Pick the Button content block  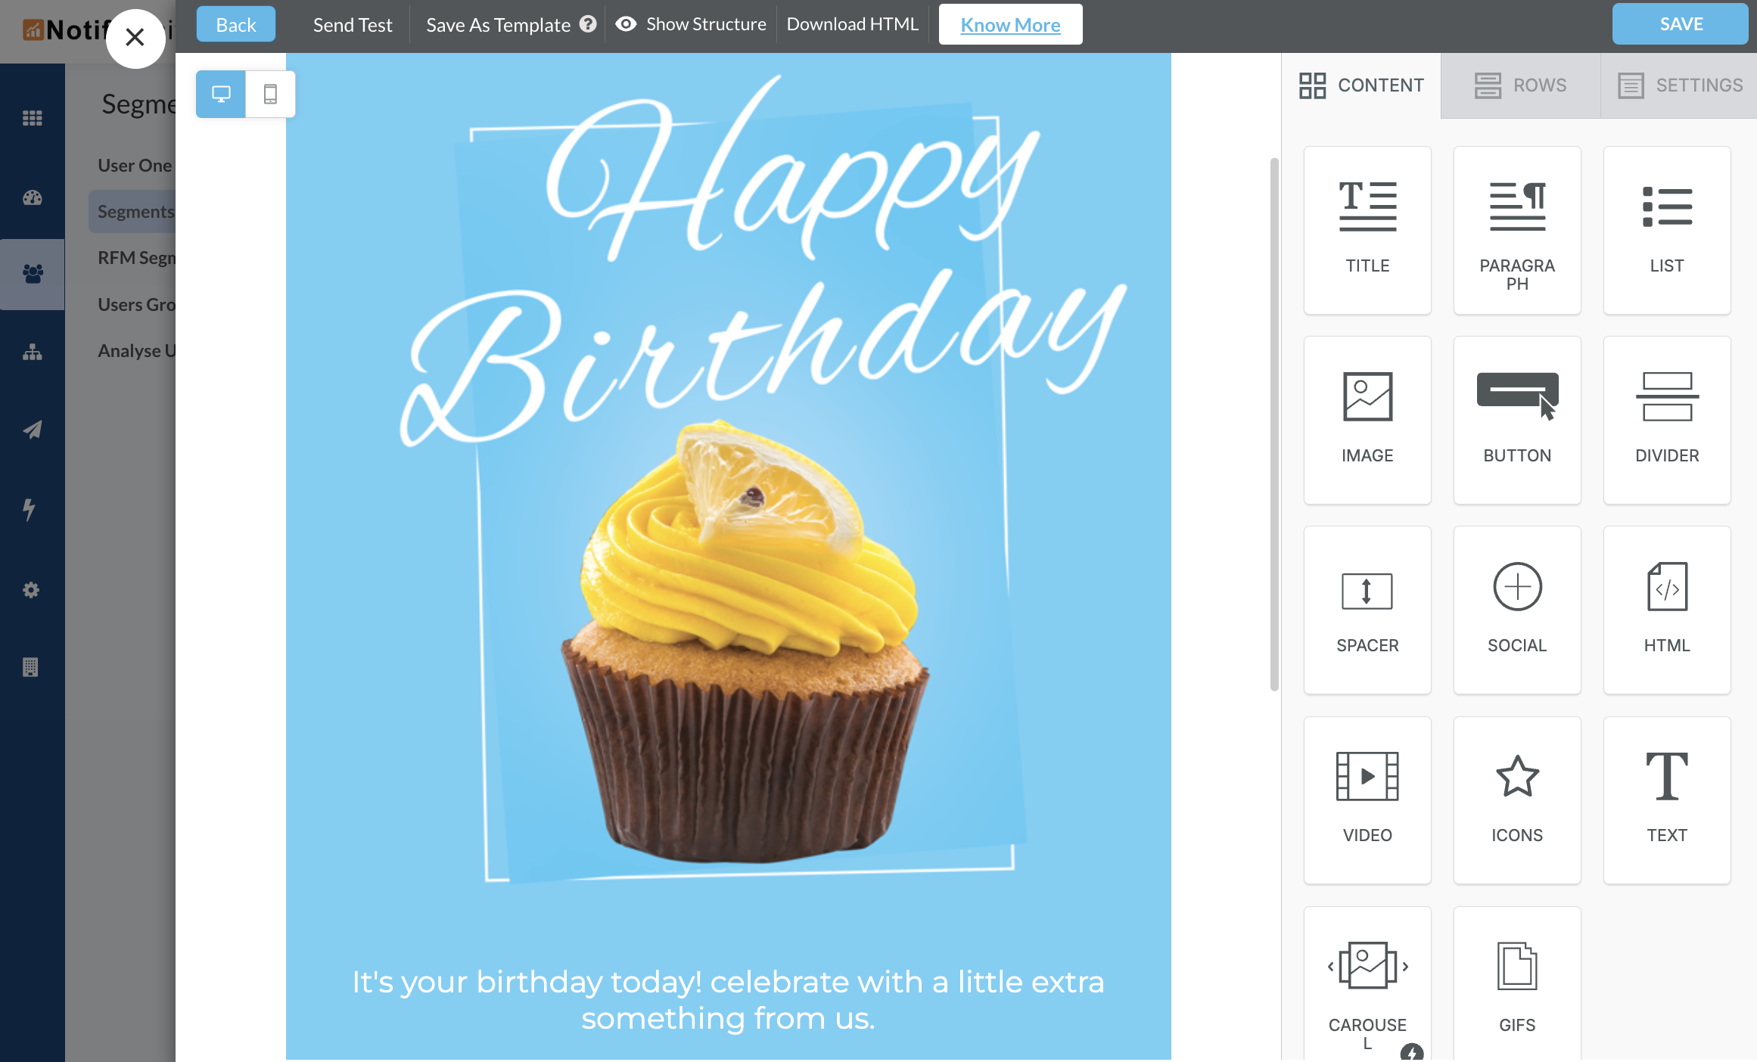(x=1516, y=419)
